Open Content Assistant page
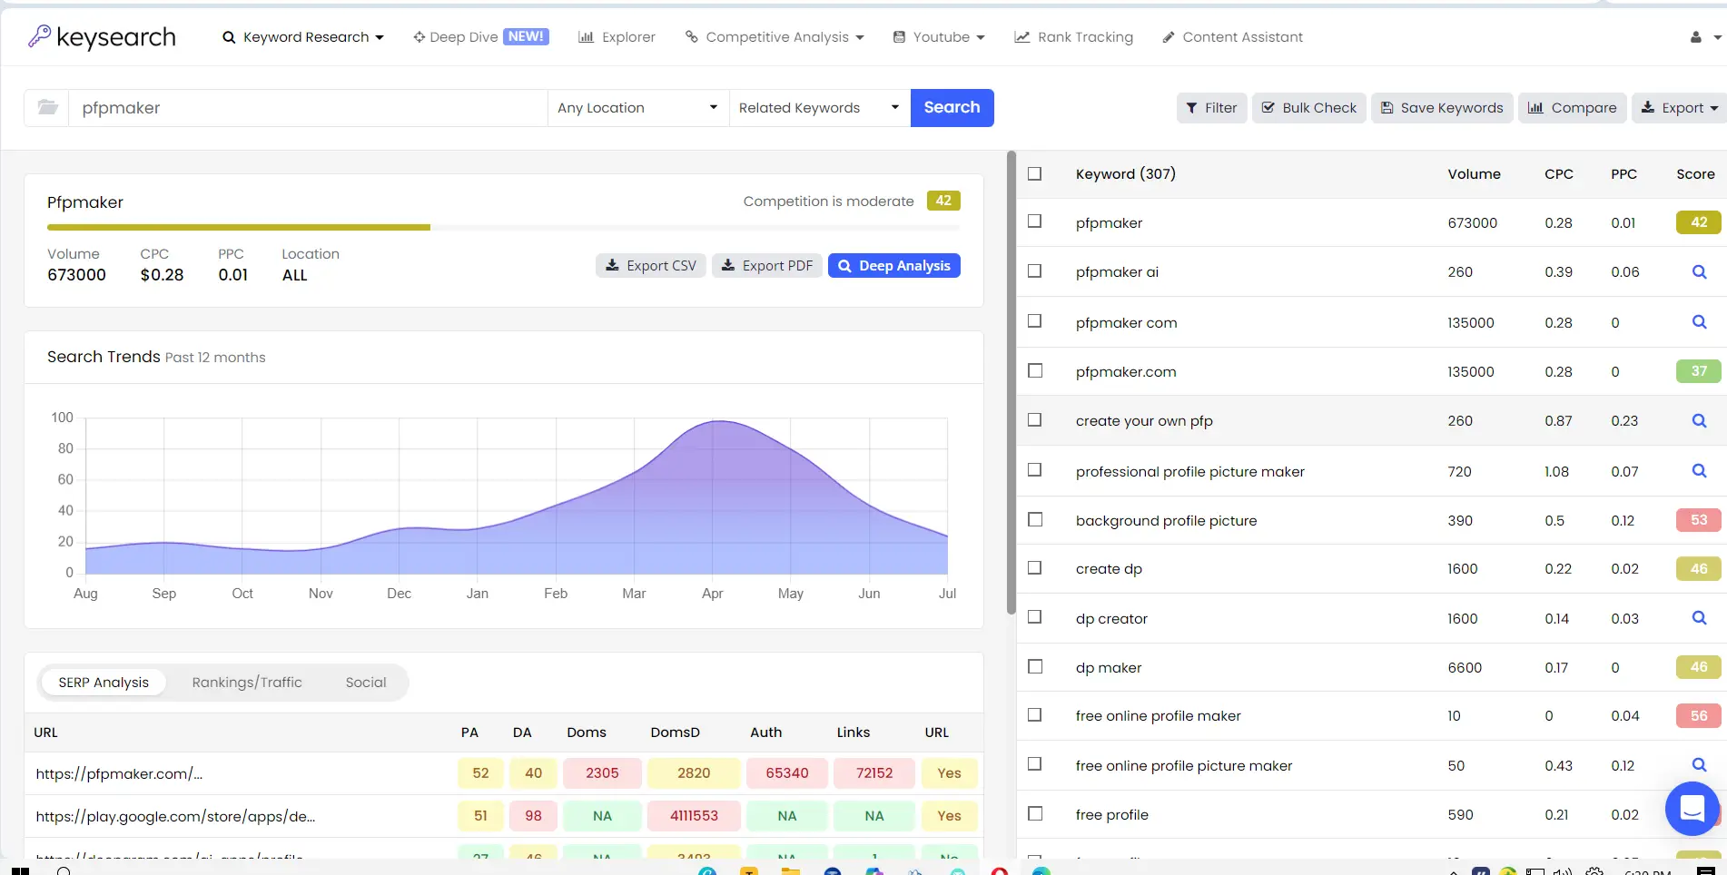The width and height of the screenshot is (1727, 875). (1232, 37)
